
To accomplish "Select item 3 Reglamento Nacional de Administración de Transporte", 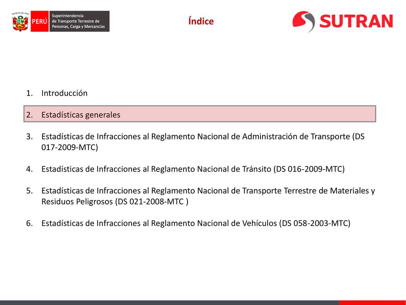I will coord(195,142).
